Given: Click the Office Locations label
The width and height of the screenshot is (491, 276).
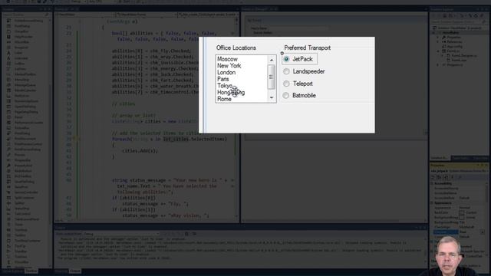Looking at the screenshot, I should [x=236, y=48].
